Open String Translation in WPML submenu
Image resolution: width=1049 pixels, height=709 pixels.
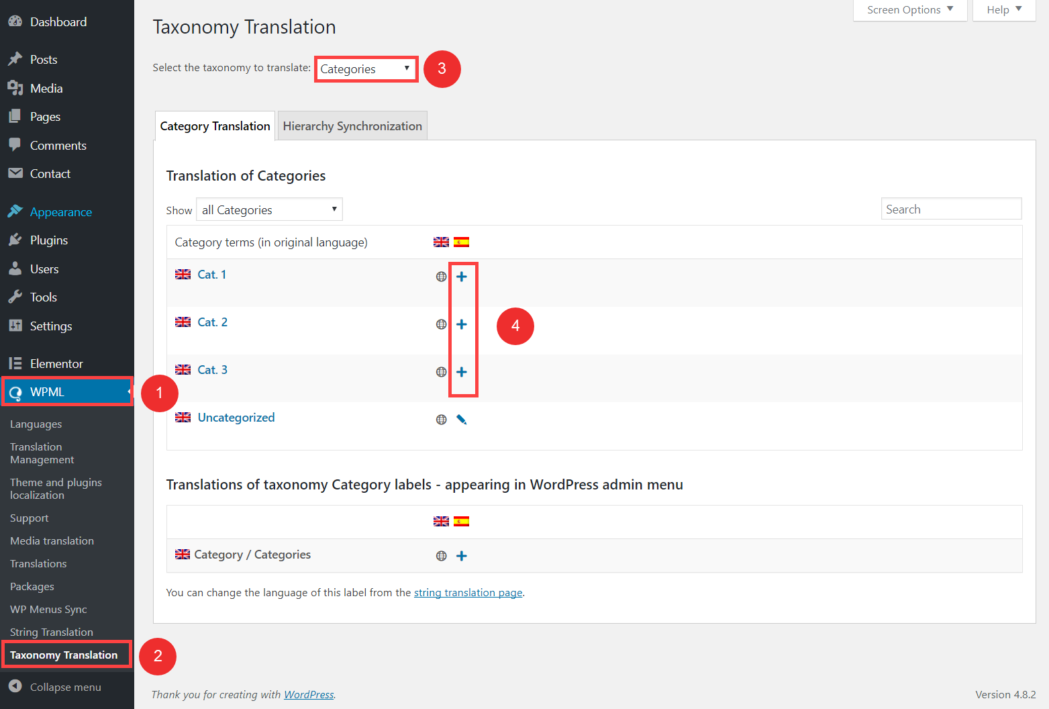pyautogui.click(x=52, y=632)
